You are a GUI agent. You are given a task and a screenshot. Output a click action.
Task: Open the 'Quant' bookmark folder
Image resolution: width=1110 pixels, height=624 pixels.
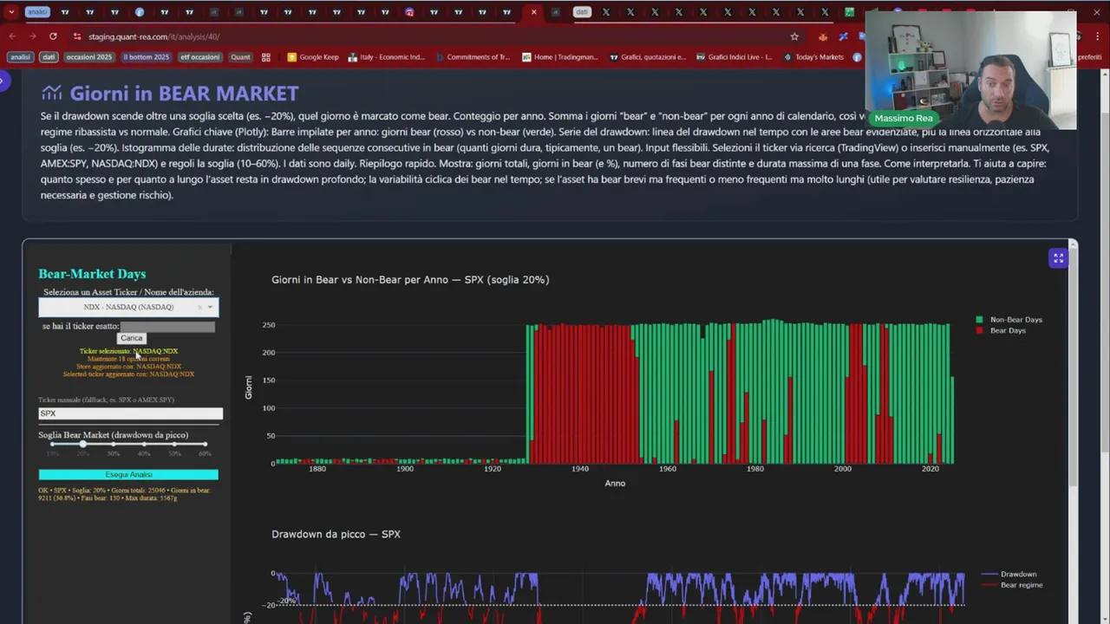click(x=240, y=57)
